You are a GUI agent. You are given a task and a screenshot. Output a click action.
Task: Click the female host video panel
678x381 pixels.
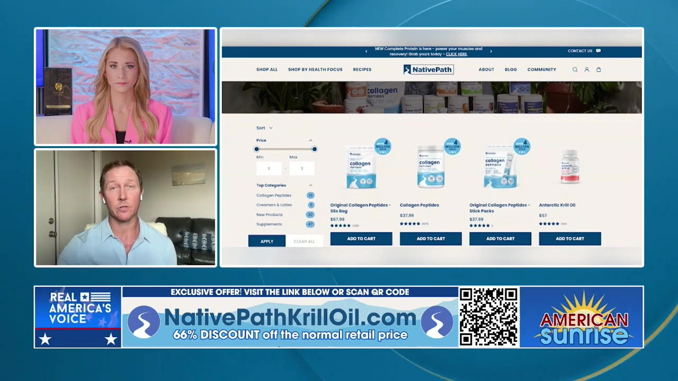click(126, 86)
